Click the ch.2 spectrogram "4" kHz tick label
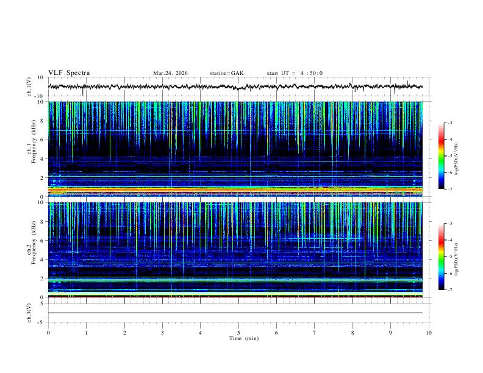The height and width of the screenshot is (373, 483). coord(43,260)
